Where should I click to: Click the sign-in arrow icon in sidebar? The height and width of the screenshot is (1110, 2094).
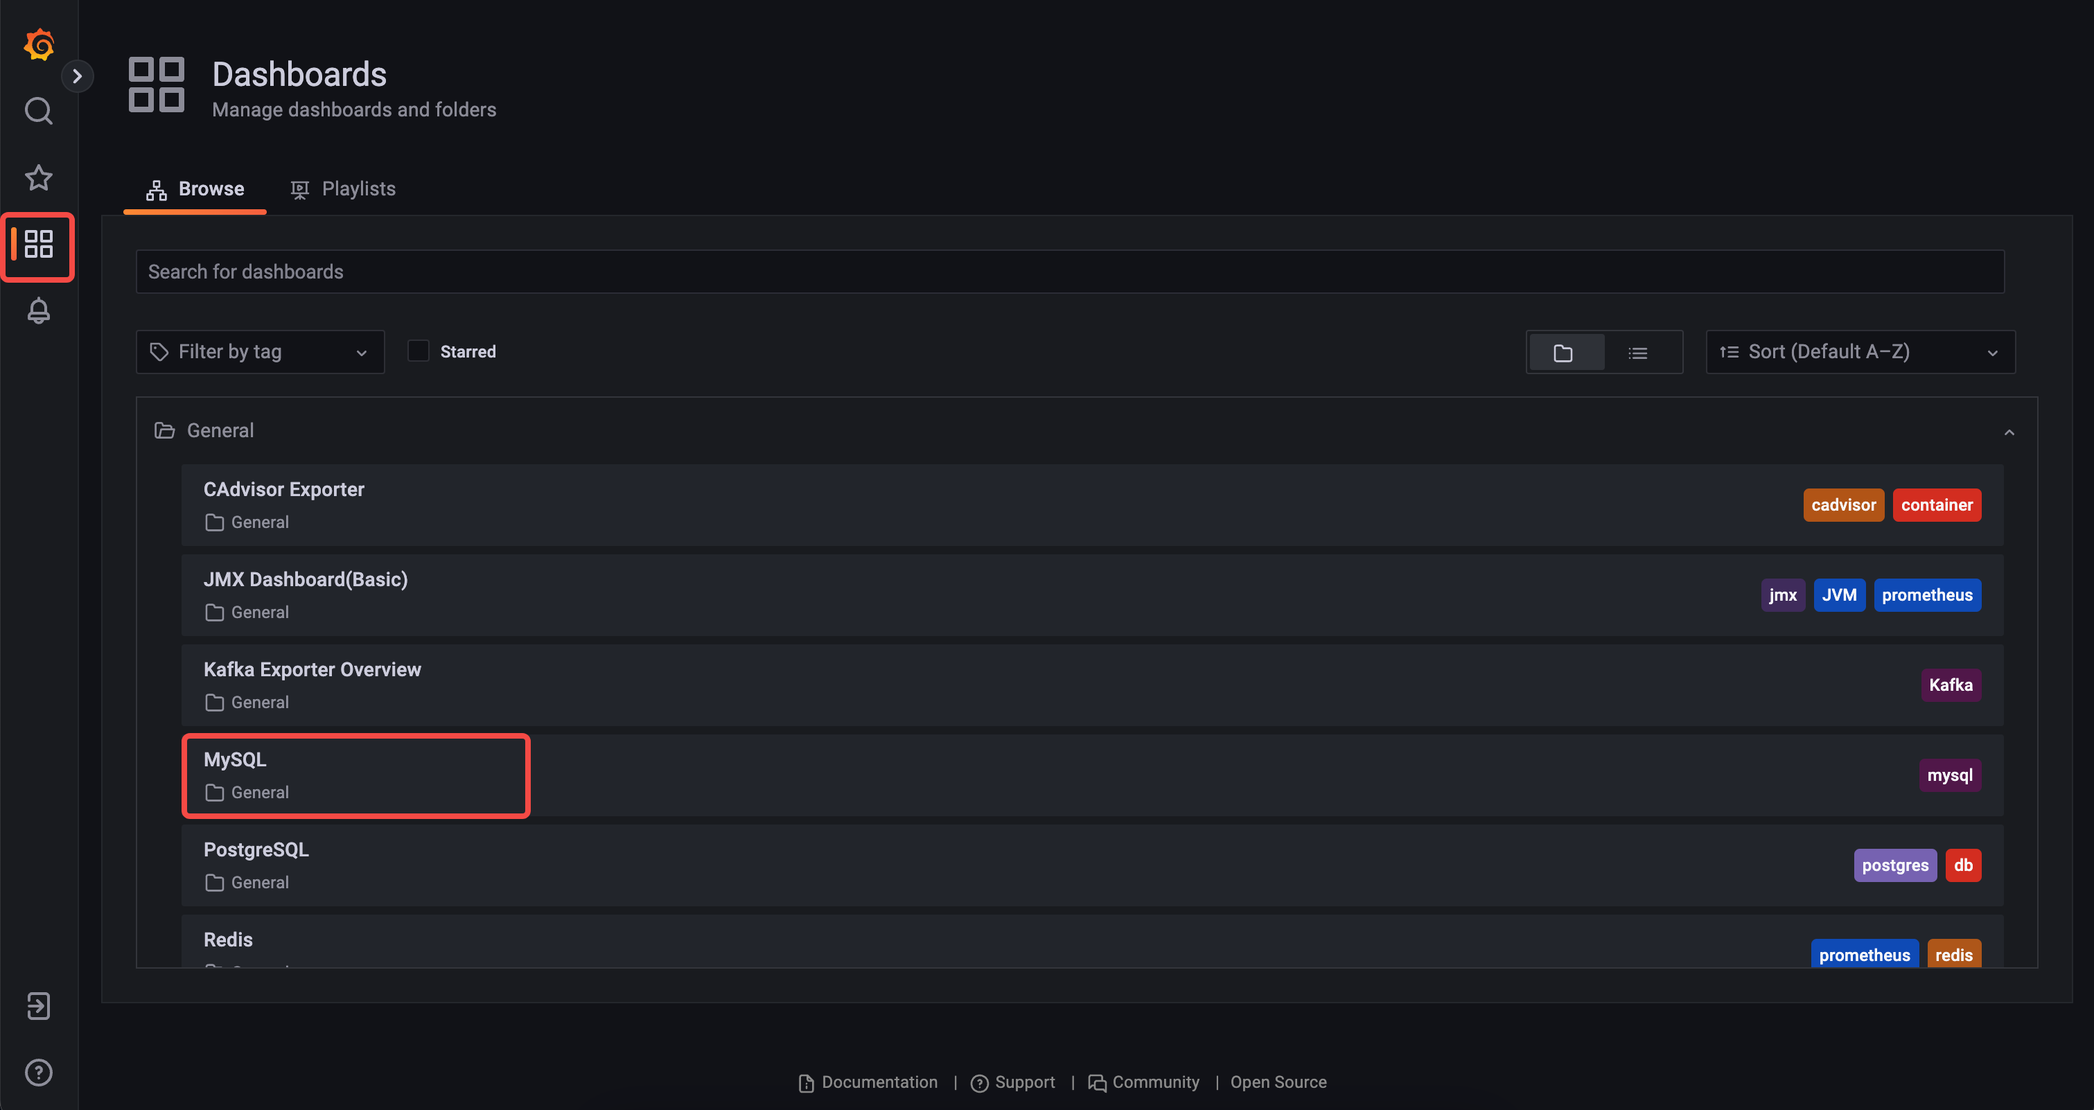point(39,1006)
